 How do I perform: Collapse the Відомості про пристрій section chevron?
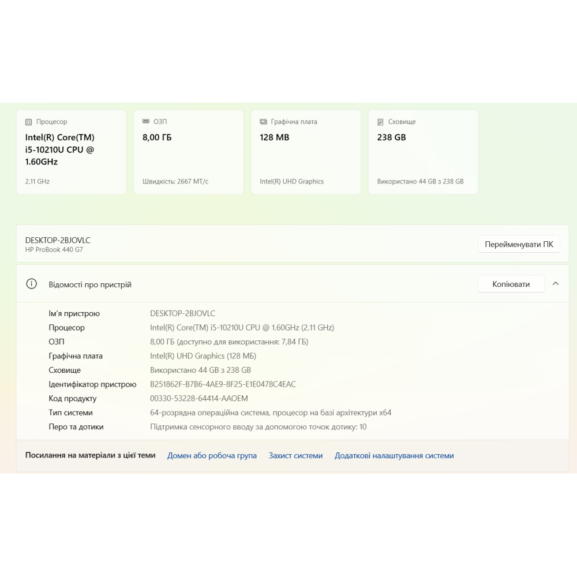(x=556, y=284)
